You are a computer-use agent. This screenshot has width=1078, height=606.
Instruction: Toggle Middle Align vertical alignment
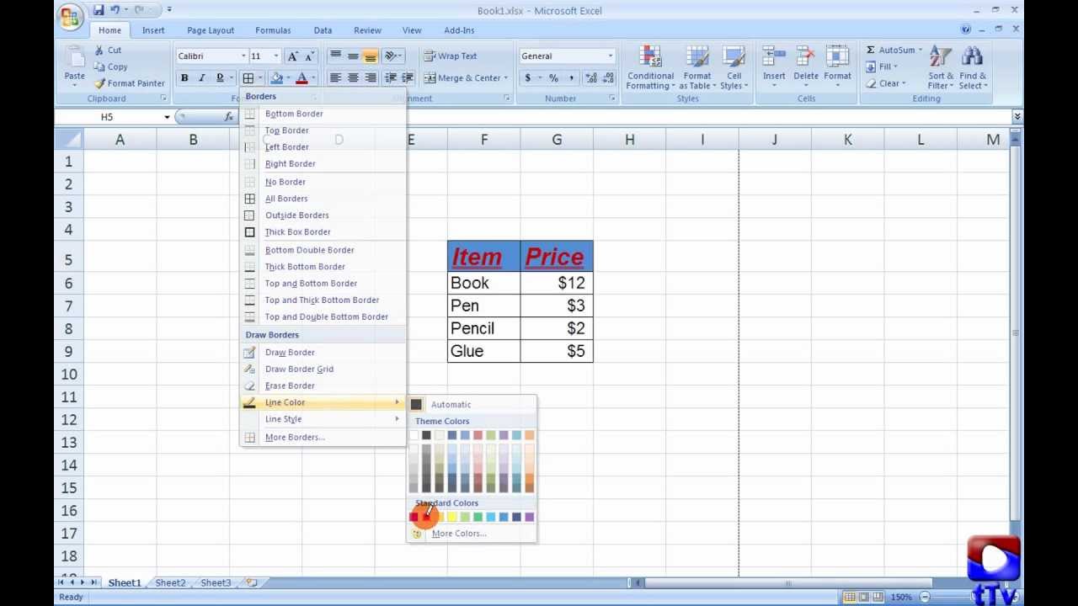click(353, 56)
